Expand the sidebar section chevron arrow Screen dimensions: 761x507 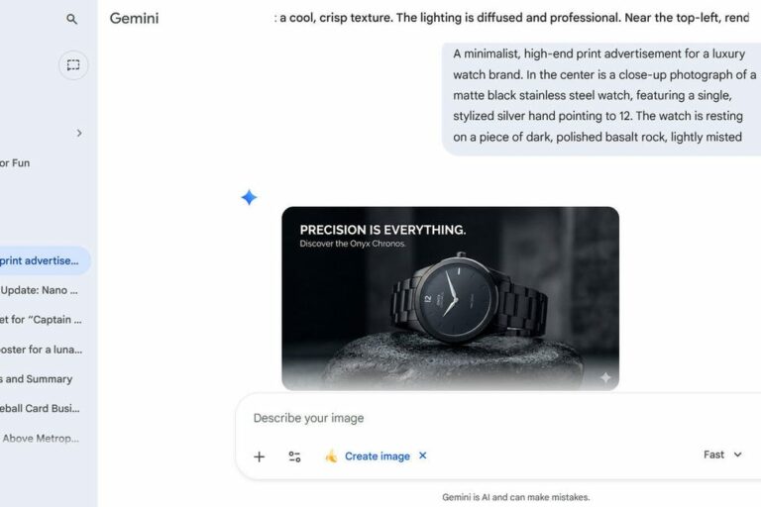pos(79,133)
